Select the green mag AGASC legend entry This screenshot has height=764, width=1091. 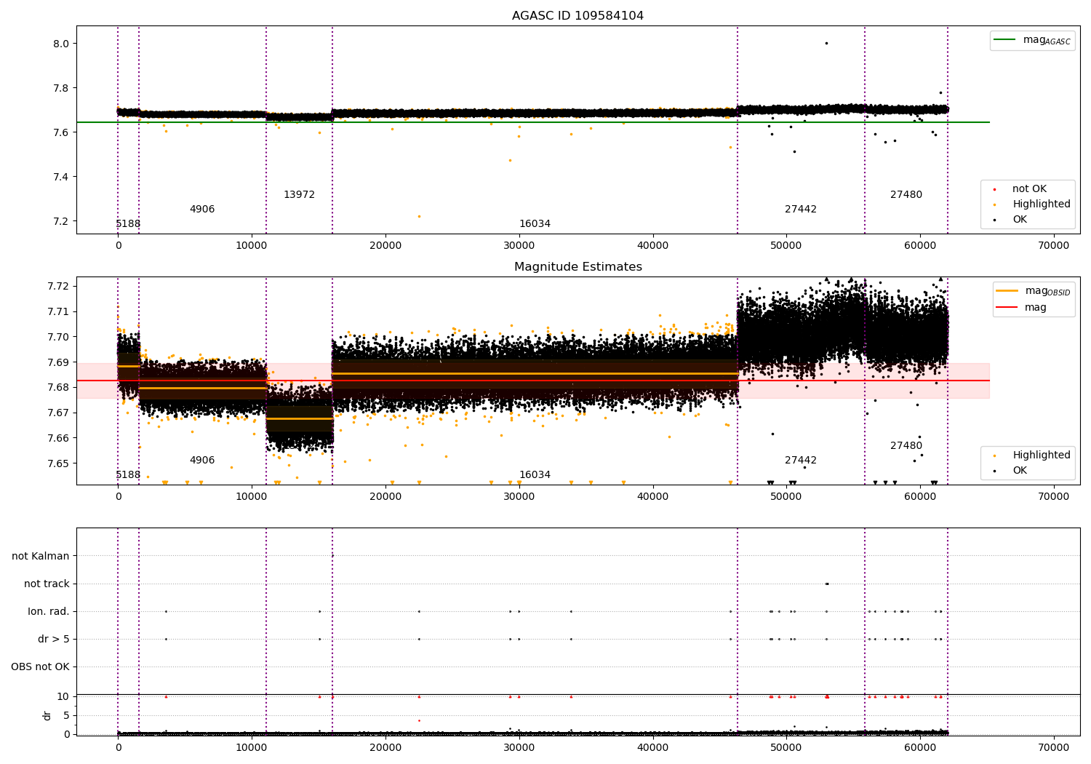coord(1032,40)
